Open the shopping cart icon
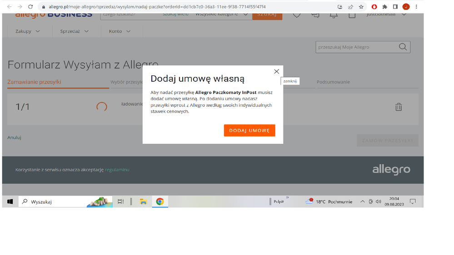The height and width of the screenshot is (255, 454). coord(352,15)
